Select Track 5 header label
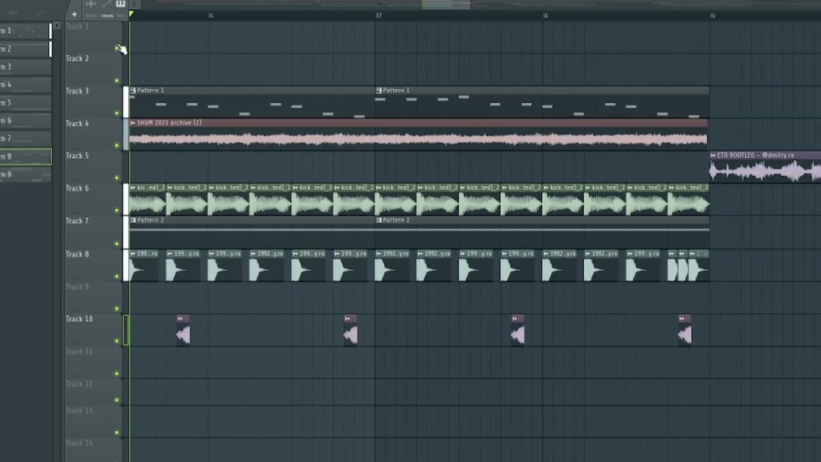Viewport: 821px width, 462px height. pos(77,155)
